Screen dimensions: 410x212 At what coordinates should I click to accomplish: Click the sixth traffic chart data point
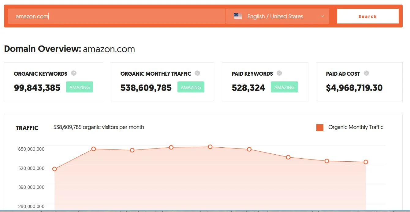[x=249, y=149]
